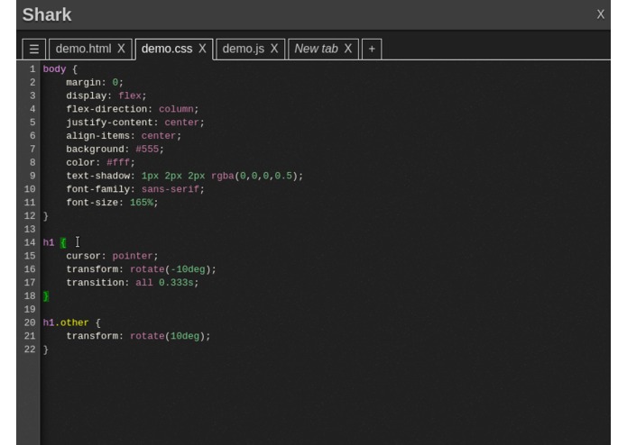627x445 pixels.
Task: Close the demo.js tab
Action: 274,49
